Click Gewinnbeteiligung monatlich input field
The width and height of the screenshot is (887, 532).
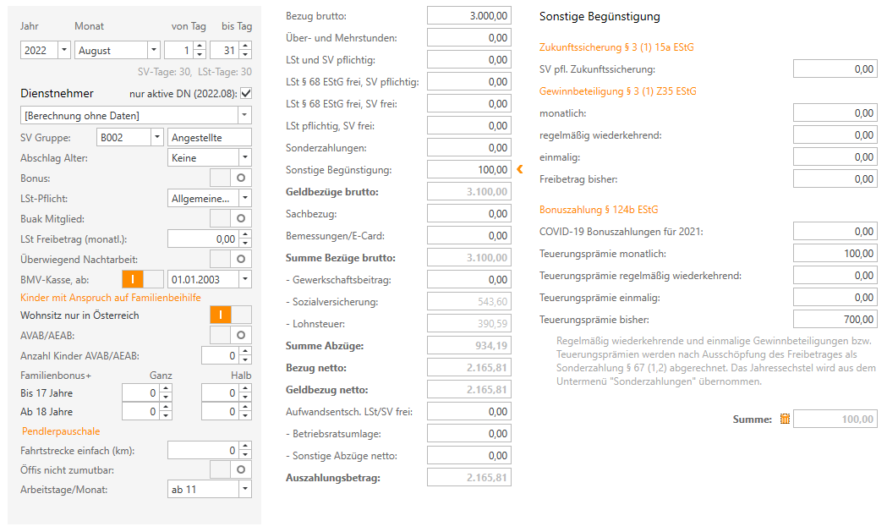pyautogui.click(x=835, y=113)
